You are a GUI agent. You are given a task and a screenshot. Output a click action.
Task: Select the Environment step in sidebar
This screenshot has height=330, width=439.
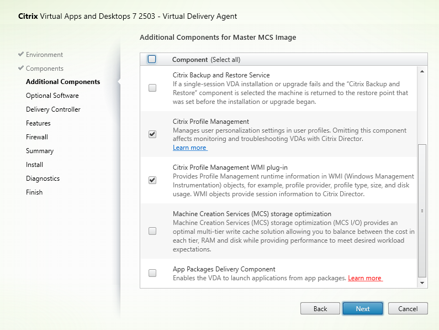pyautogui.click(x=44, y=55)
